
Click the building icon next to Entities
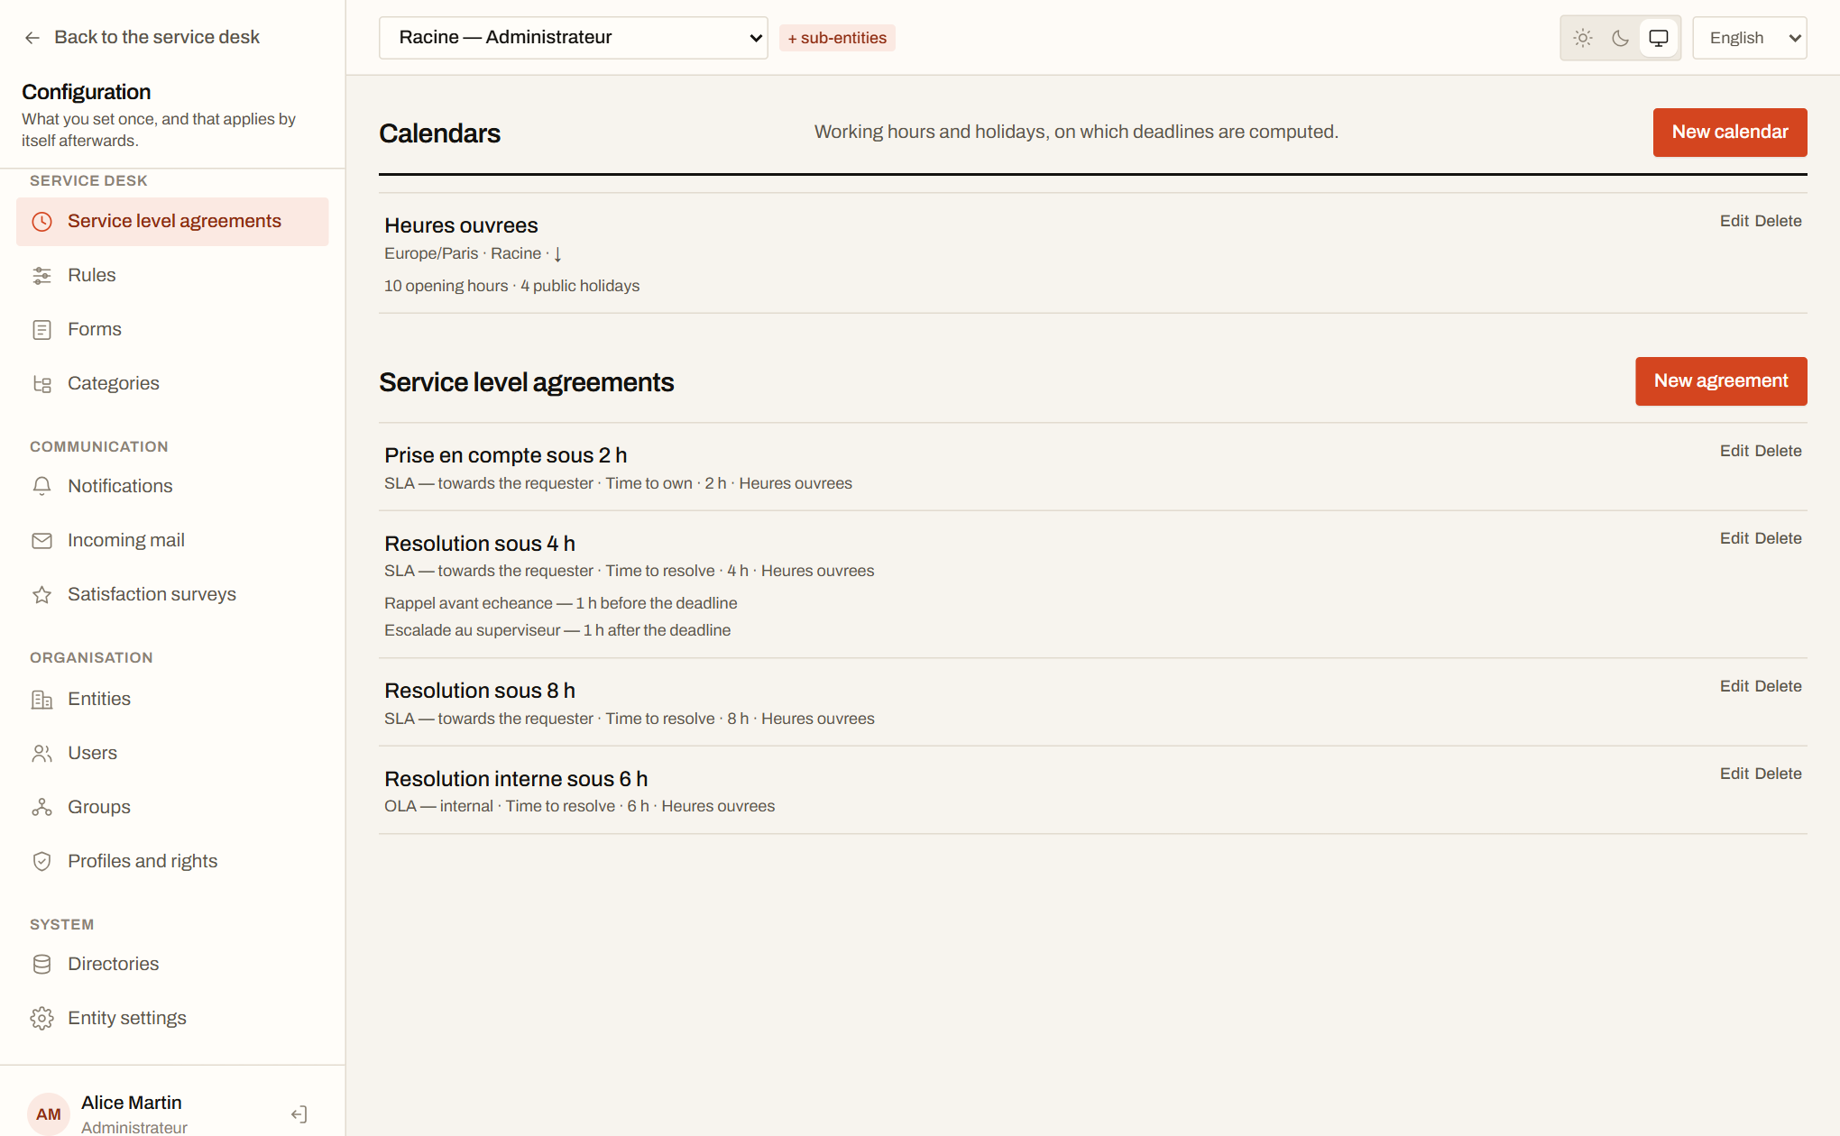(x=42, y=700)
